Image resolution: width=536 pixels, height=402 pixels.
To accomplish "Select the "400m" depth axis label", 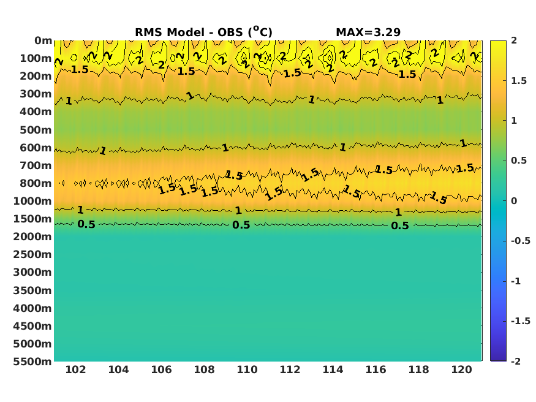I will pos(36,112).
